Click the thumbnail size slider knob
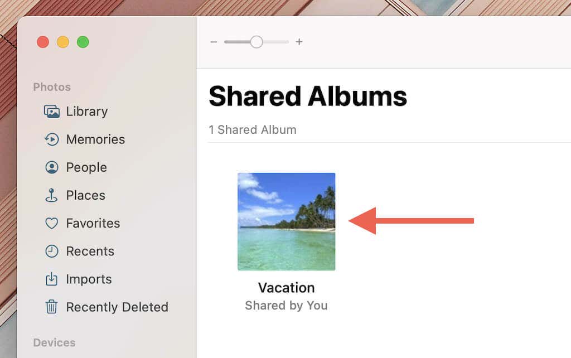Viewport: 571px width, 358px height. click(x=257, y=42)
